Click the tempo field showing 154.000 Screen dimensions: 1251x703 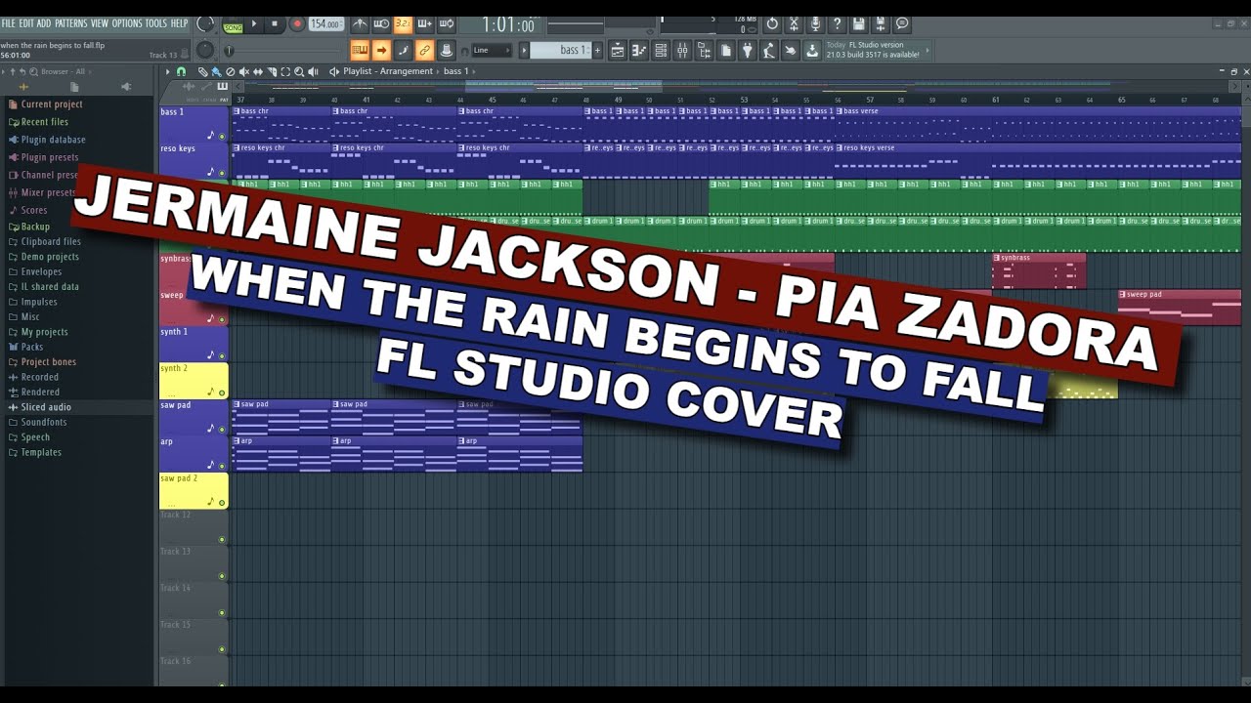point(325,23)
